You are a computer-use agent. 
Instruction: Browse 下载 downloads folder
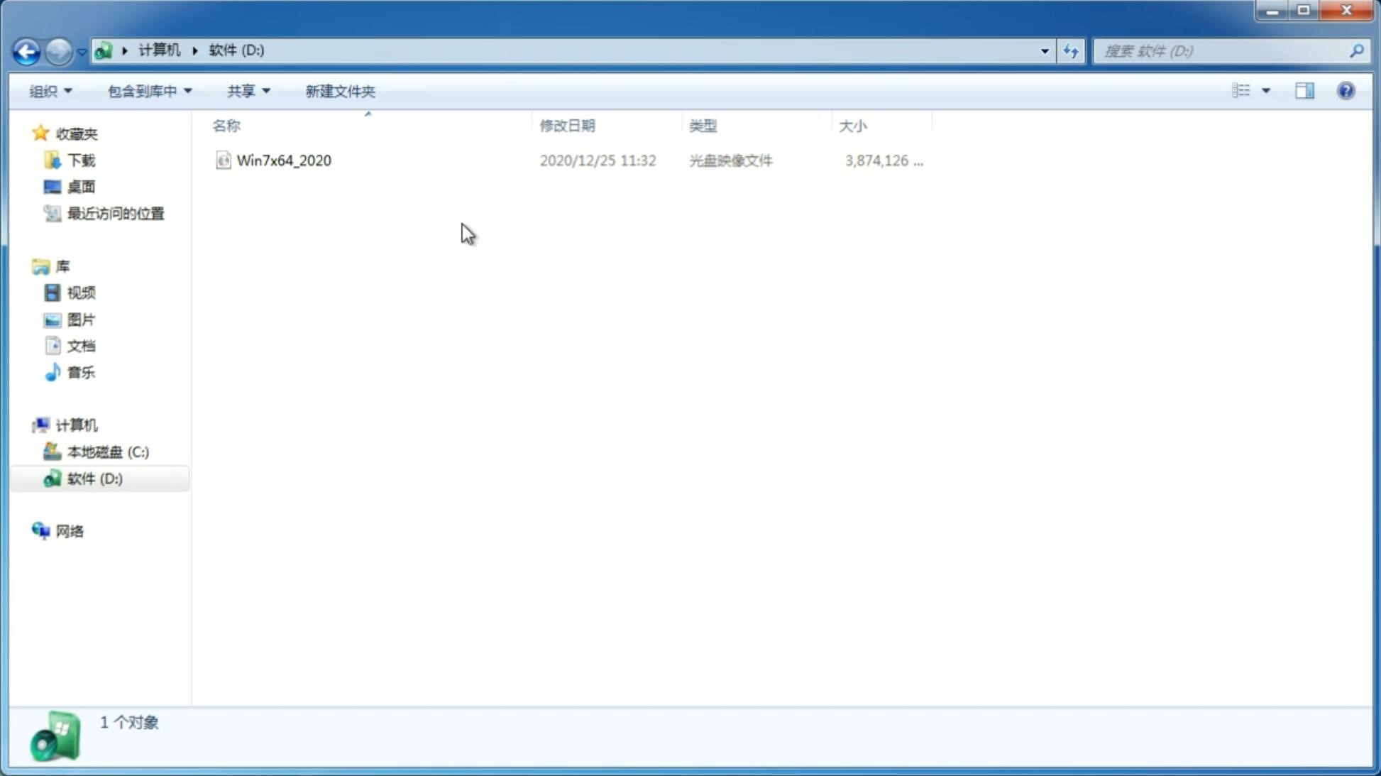click(81, 159)
